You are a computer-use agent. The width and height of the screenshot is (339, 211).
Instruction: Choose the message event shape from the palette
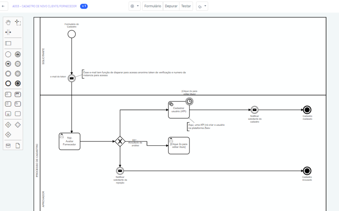[18, 54]
